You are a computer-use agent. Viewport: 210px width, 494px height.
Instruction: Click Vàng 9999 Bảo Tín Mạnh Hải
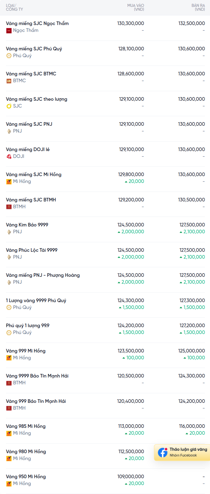coord(37,376)
